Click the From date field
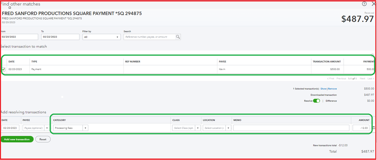Screen dimensions: 377x160 (19, 37)
